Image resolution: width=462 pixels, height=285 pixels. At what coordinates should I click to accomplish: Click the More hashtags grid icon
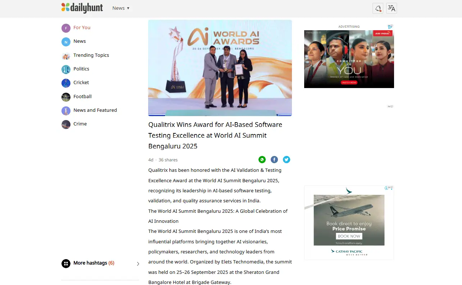[x=66, y=263]
